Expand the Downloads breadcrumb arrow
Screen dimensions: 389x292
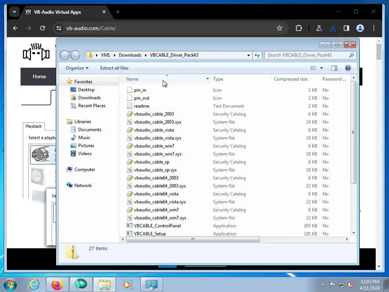pos(145,55)
